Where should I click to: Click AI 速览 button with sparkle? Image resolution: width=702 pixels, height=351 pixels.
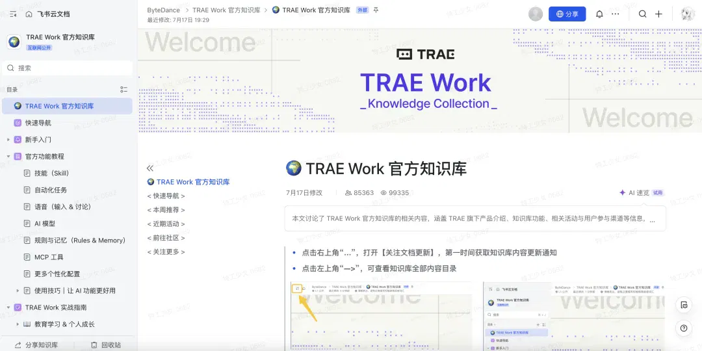coord(634,192)
